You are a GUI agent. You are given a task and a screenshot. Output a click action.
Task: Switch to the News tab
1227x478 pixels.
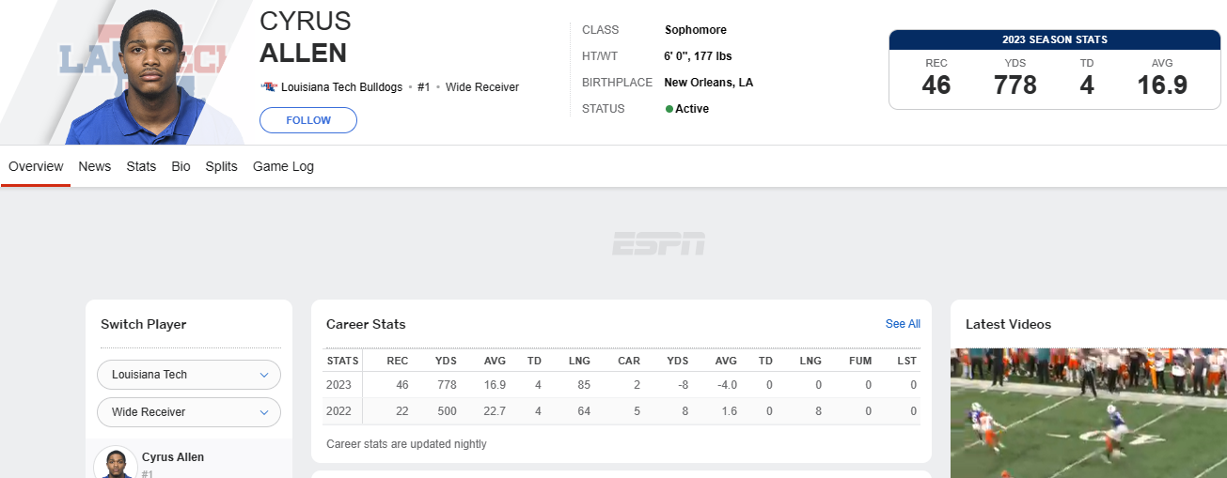click(94, 166)
